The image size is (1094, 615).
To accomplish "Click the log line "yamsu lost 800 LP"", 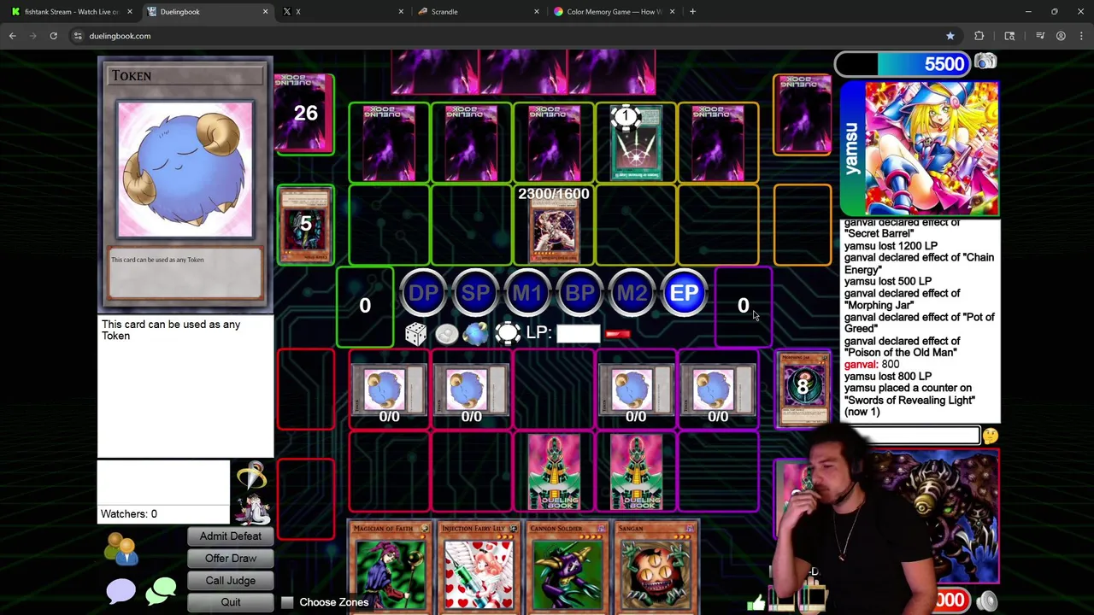I will 888,376.
